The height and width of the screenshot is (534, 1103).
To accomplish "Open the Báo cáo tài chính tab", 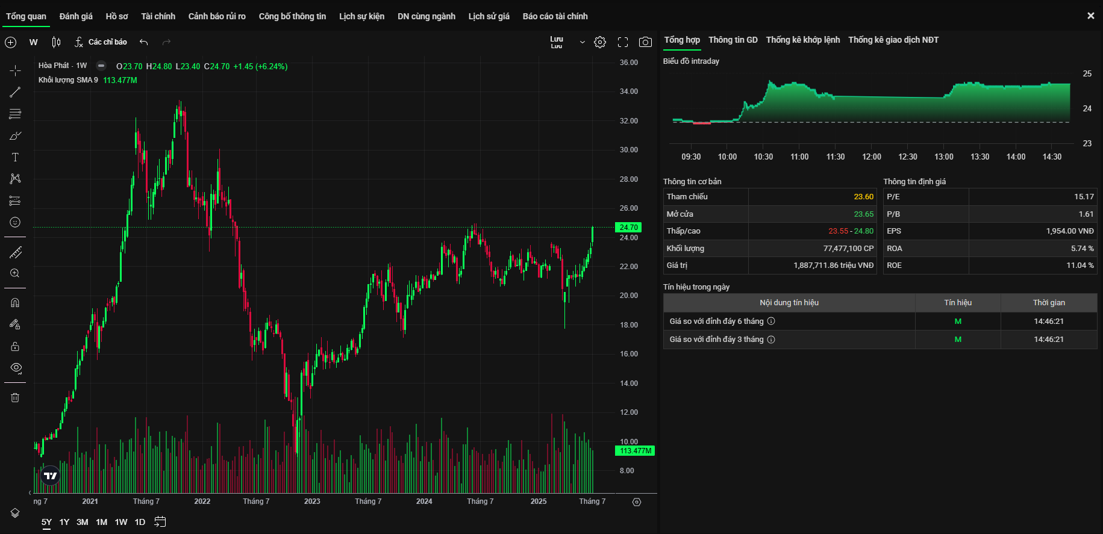I will [x=555, y=16].
